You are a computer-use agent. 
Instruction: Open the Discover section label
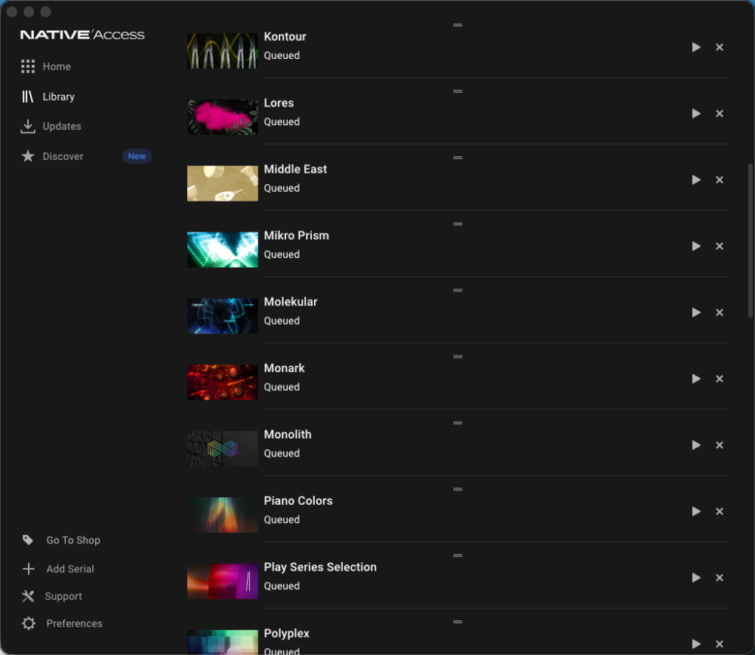click(x=63, y=156)
